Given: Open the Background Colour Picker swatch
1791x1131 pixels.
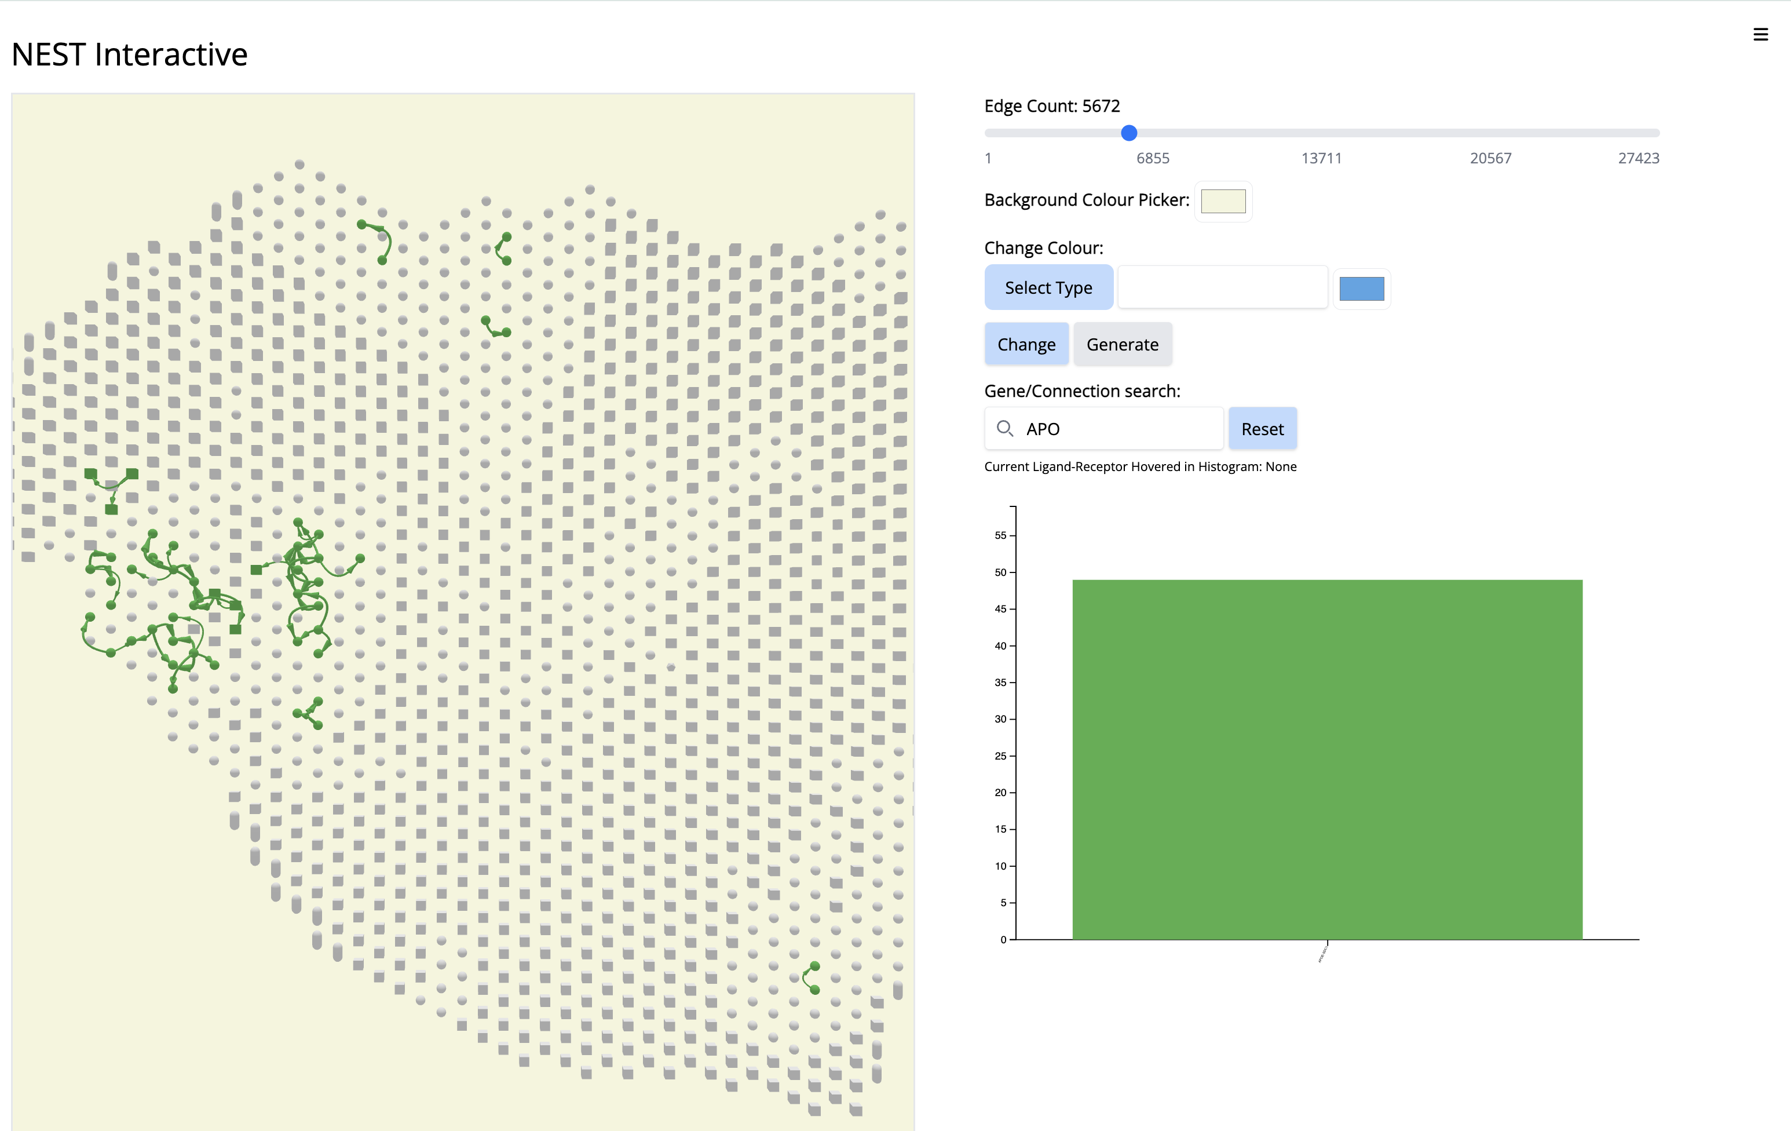Looking at the screenshot, I should [1223, 201].
